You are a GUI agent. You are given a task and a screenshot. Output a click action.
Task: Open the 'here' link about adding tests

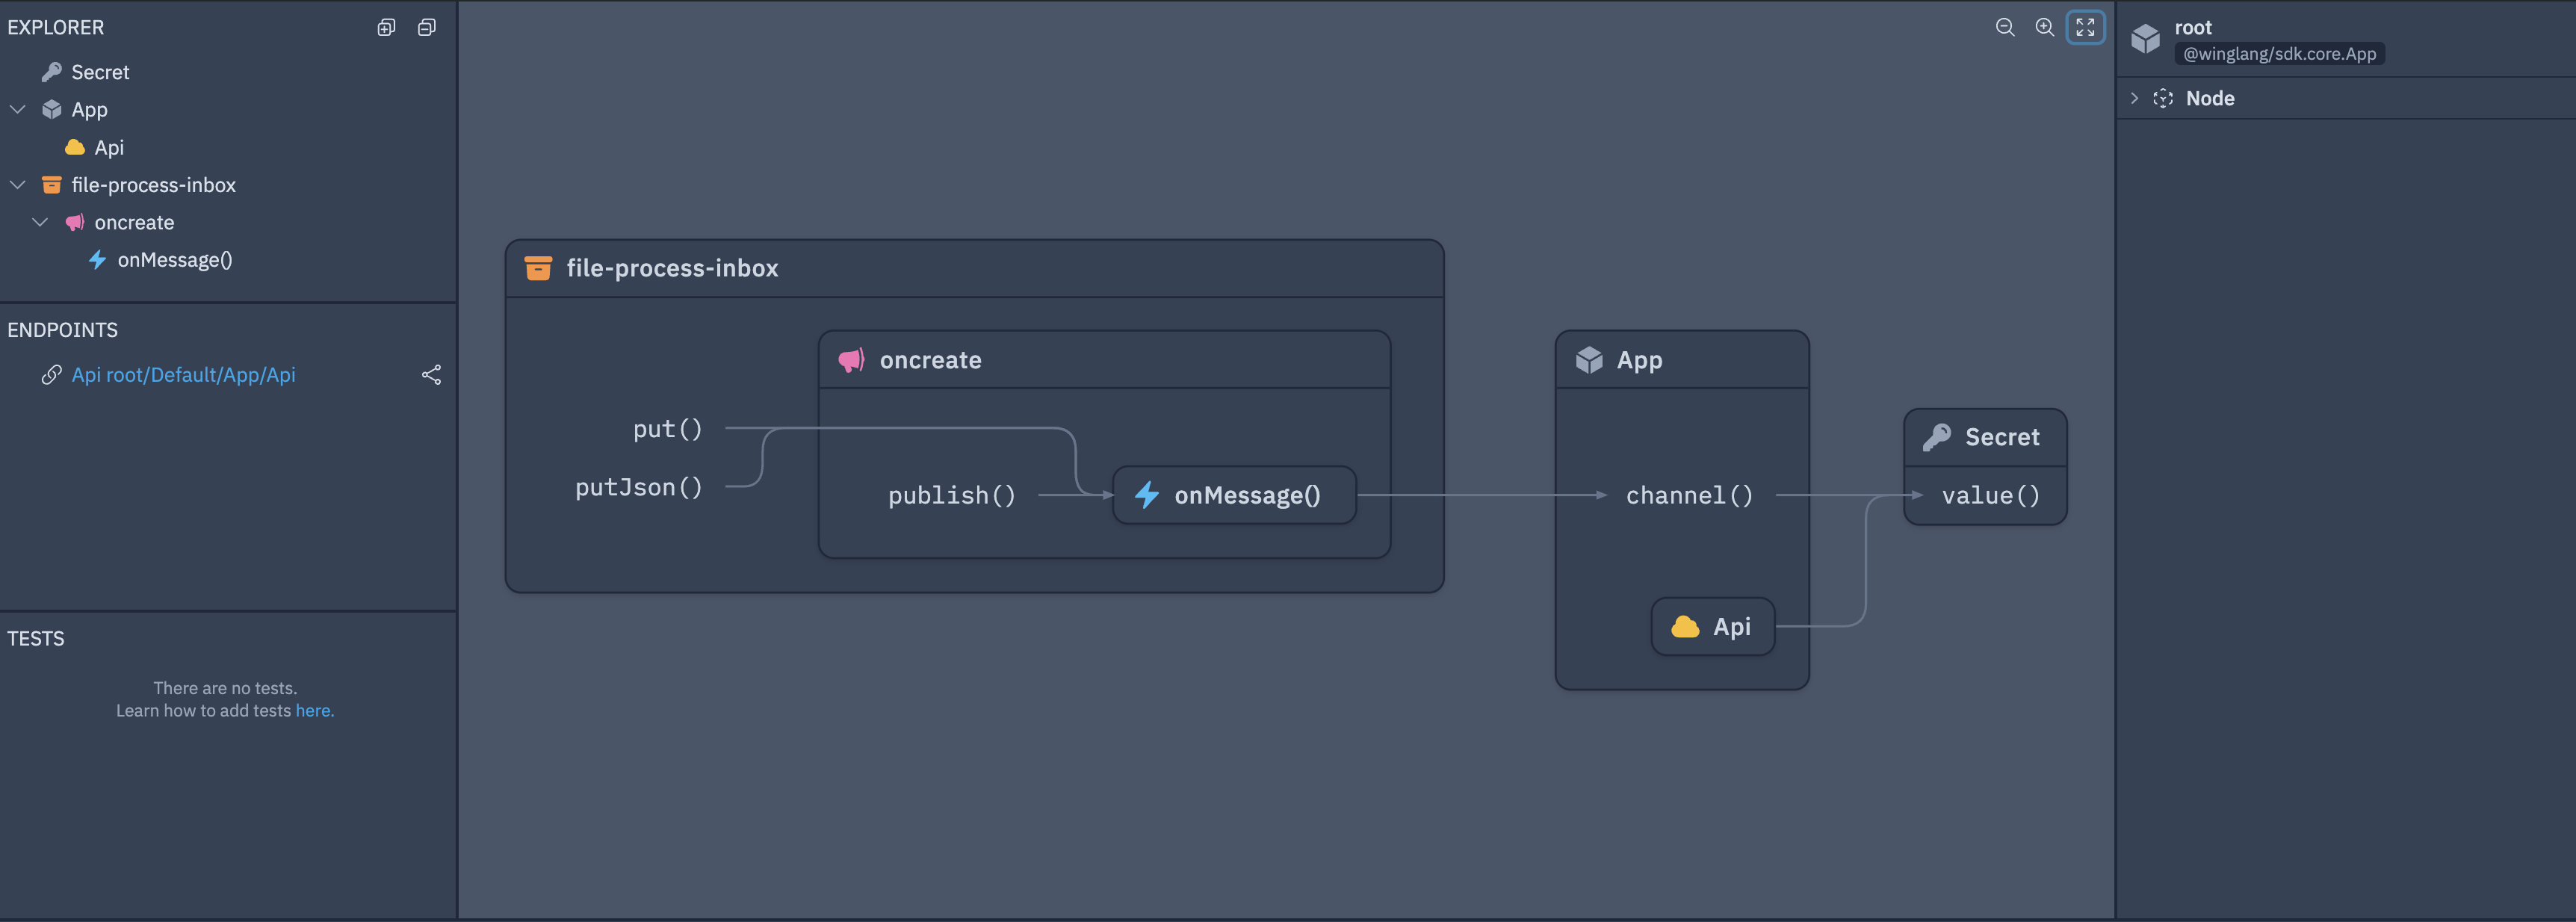(313, 711)
